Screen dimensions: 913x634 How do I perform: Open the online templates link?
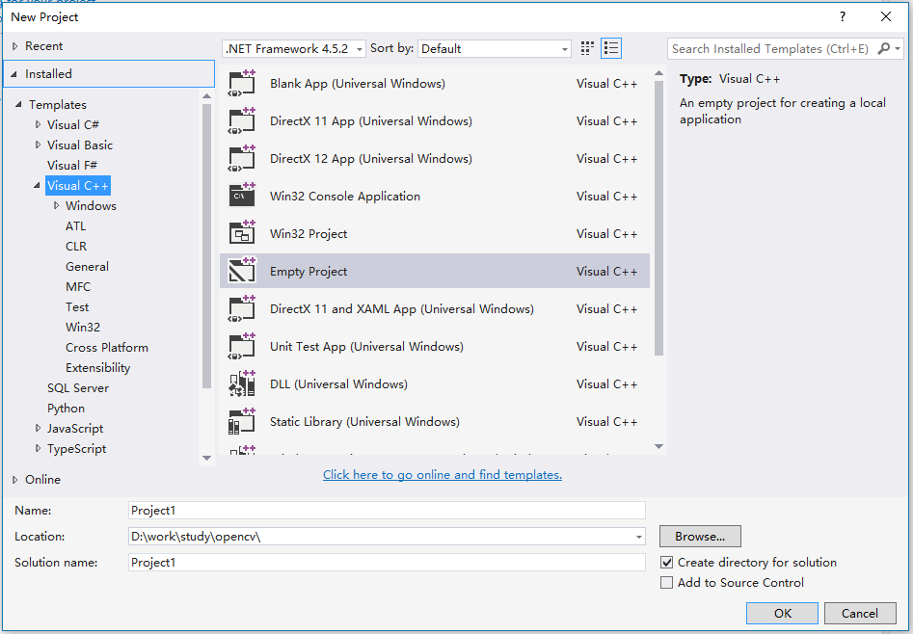(443, 474)
